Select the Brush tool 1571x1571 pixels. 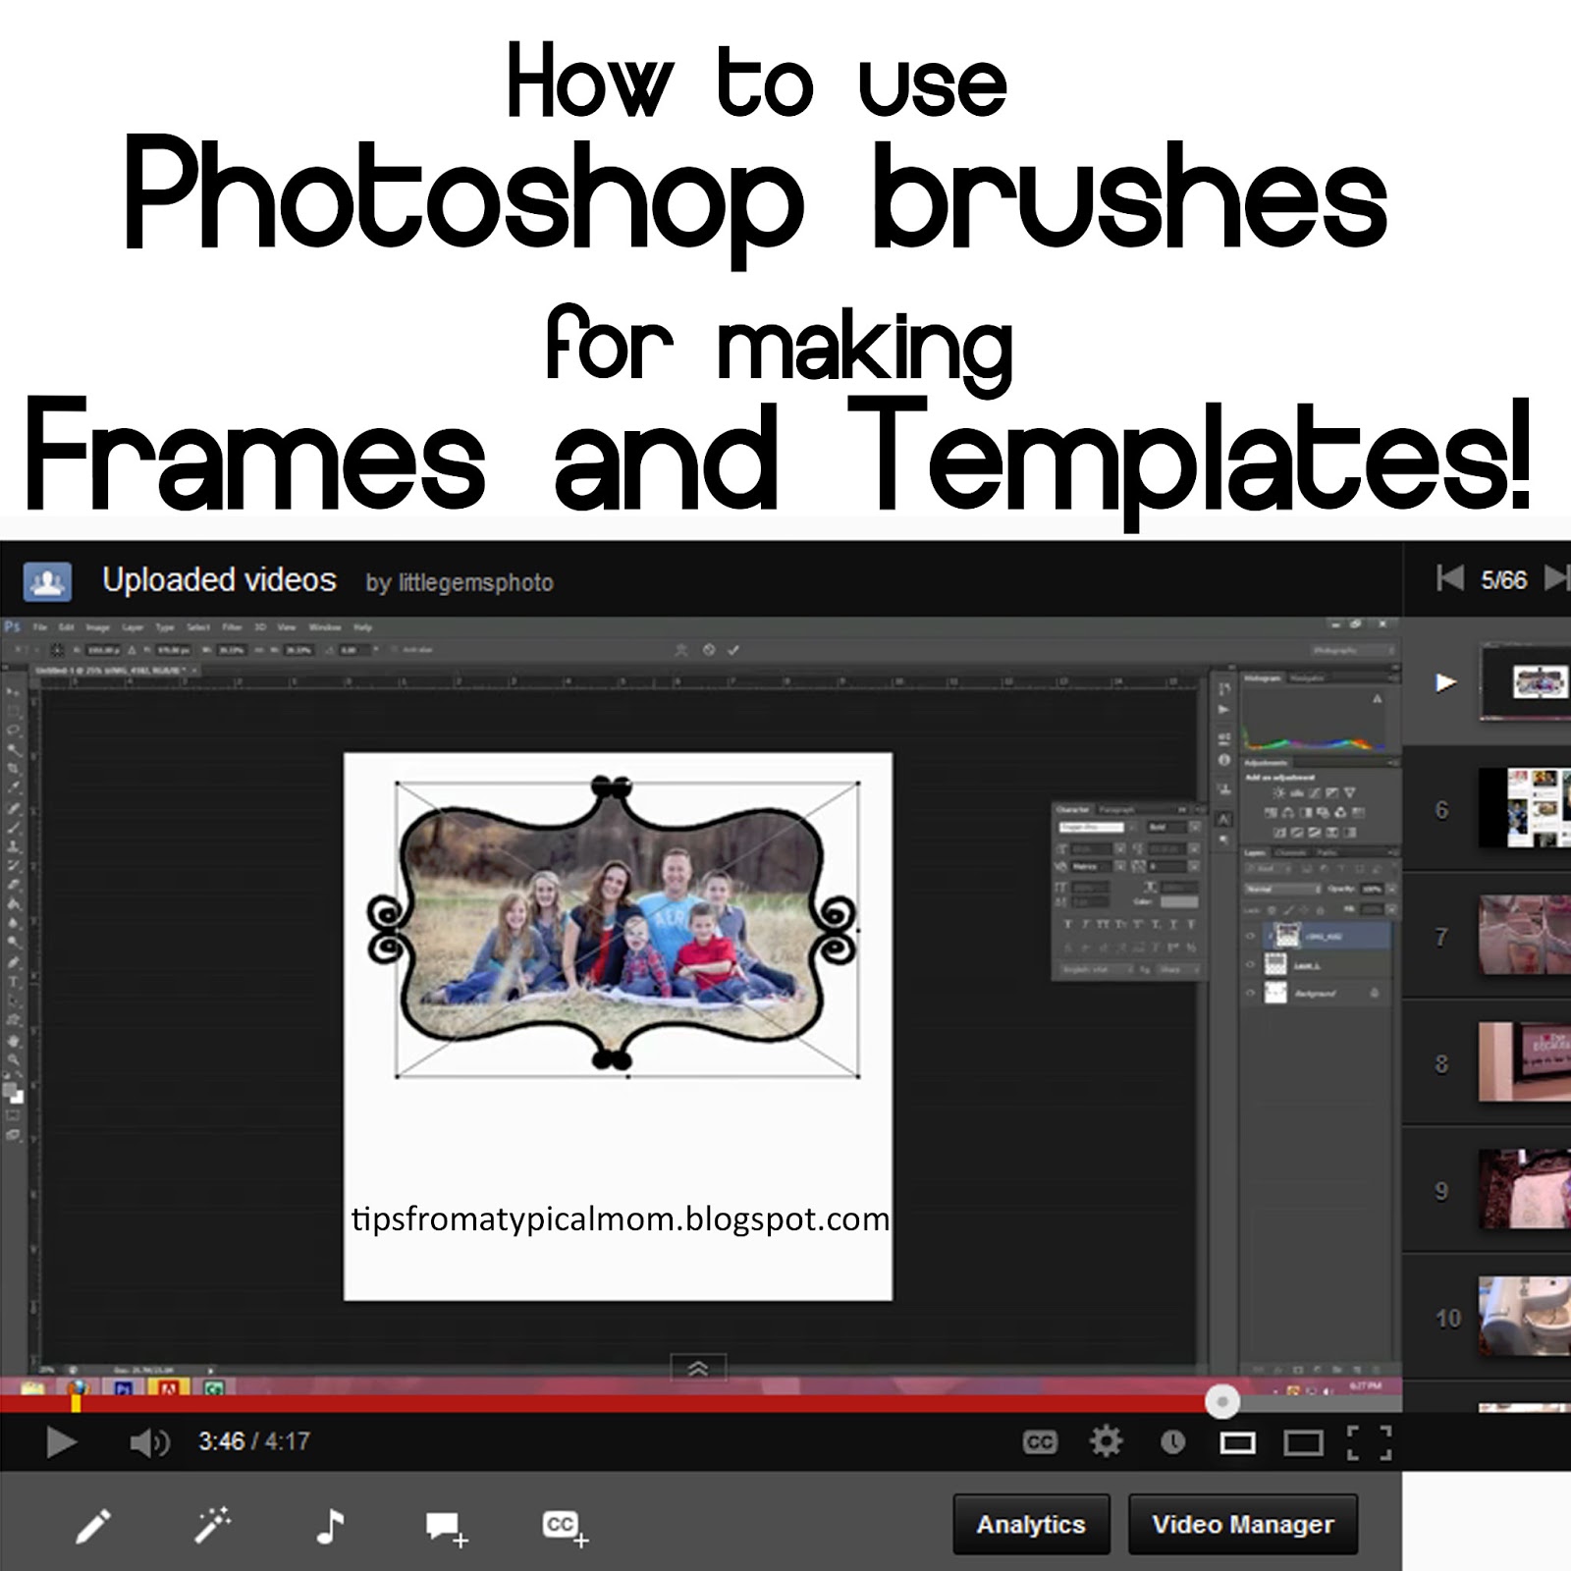[x=11, y=831]
